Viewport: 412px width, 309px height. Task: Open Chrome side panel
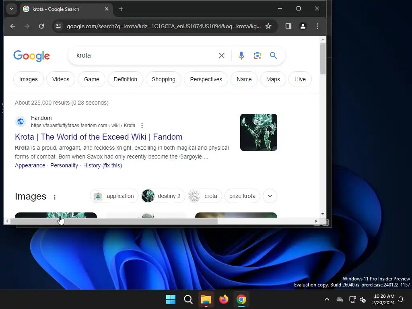coord(288,26)
